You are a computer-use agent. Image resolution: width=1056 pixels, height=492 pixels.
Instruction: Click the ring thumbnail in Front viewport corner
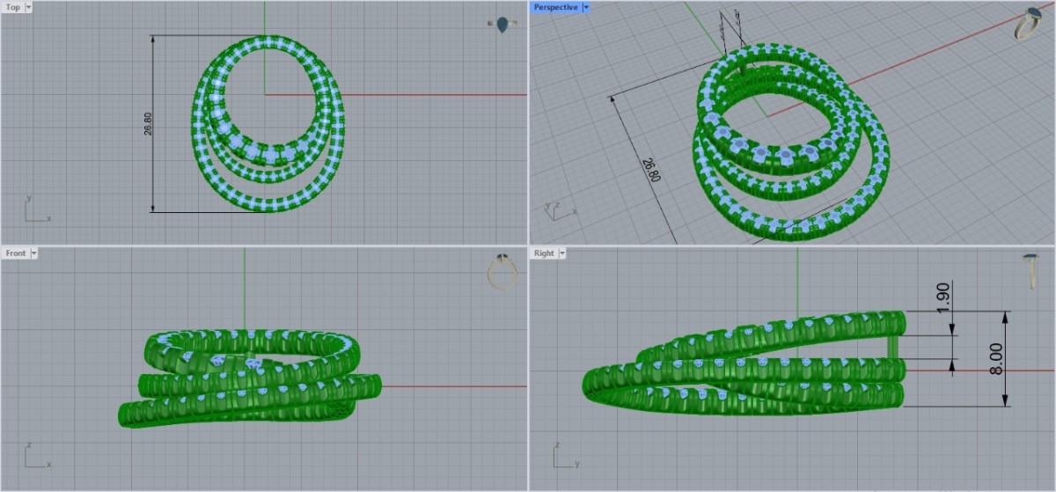pyautogui.click(x=502, y=272)
